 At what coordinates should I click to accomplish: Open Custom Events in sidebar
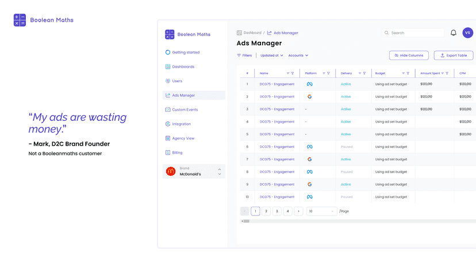point(182,109)
